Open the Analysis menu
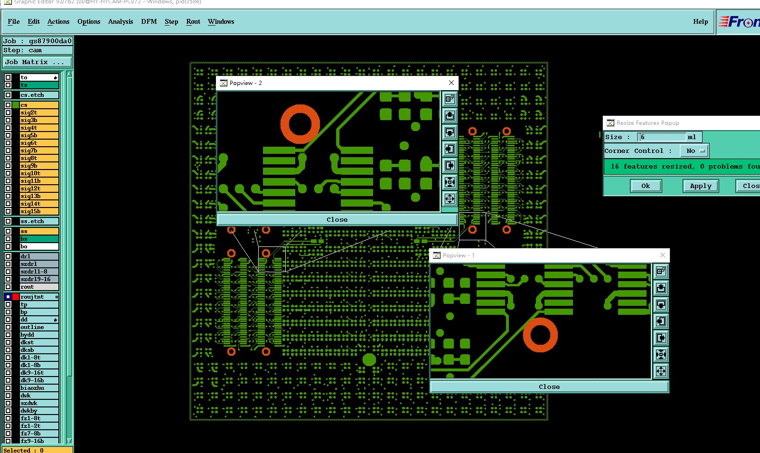Viewport: 760px width, 453px height. pyautogui.click(x=121, y=22)
